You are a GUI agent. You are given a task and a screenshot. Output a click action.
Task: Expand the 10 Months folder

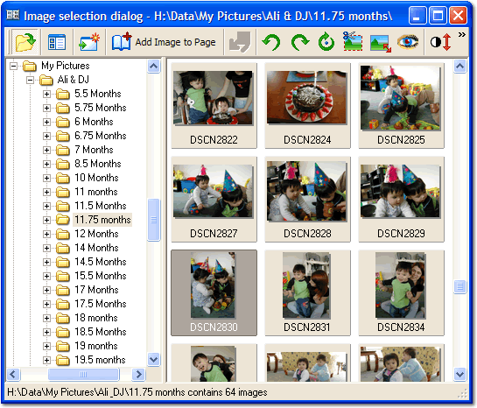(46, 178)
